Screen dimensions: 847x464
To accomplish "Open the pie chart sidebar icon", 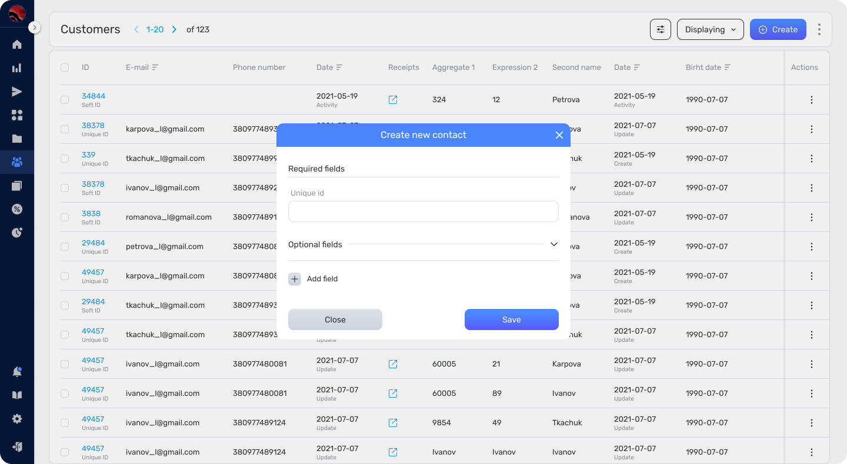I will [17, 233].
